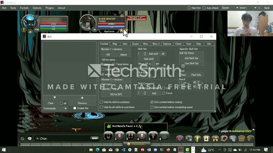Open File Explorer from the taskbar
Viewport: 273px width, 153px height.
tap(91, 150)
